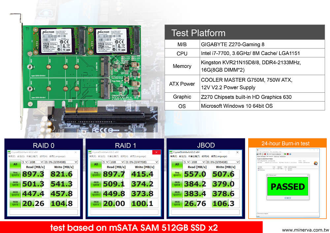
Task: Click the comment field in RAID 1 window
Action: tap(124, 212)
